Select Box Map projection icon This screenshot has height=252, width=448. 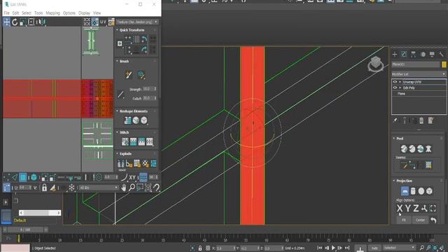pos(429,191)
